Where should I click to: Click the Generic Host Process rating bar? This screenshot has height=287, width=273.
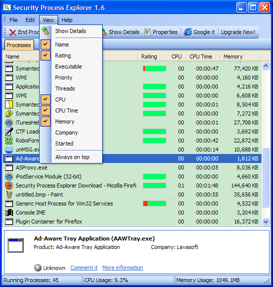[x=155, y=203]
